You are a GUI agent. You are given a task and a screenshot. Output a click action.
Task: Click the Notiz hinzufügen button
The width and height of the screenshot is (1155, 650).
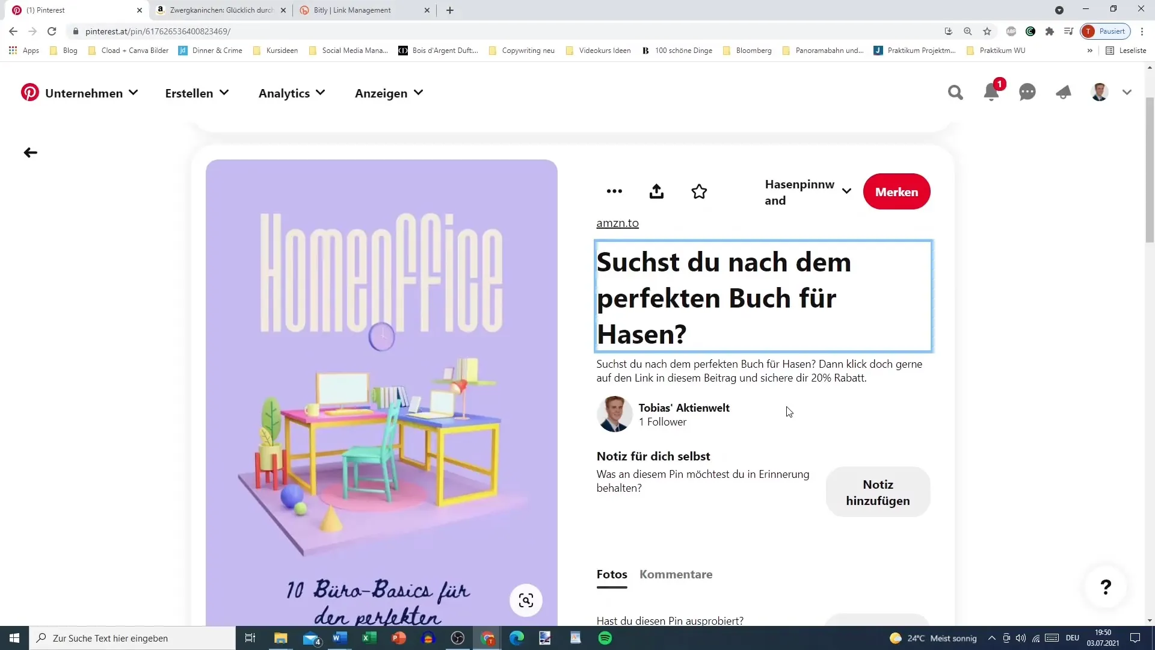click(x=877, y=492)
